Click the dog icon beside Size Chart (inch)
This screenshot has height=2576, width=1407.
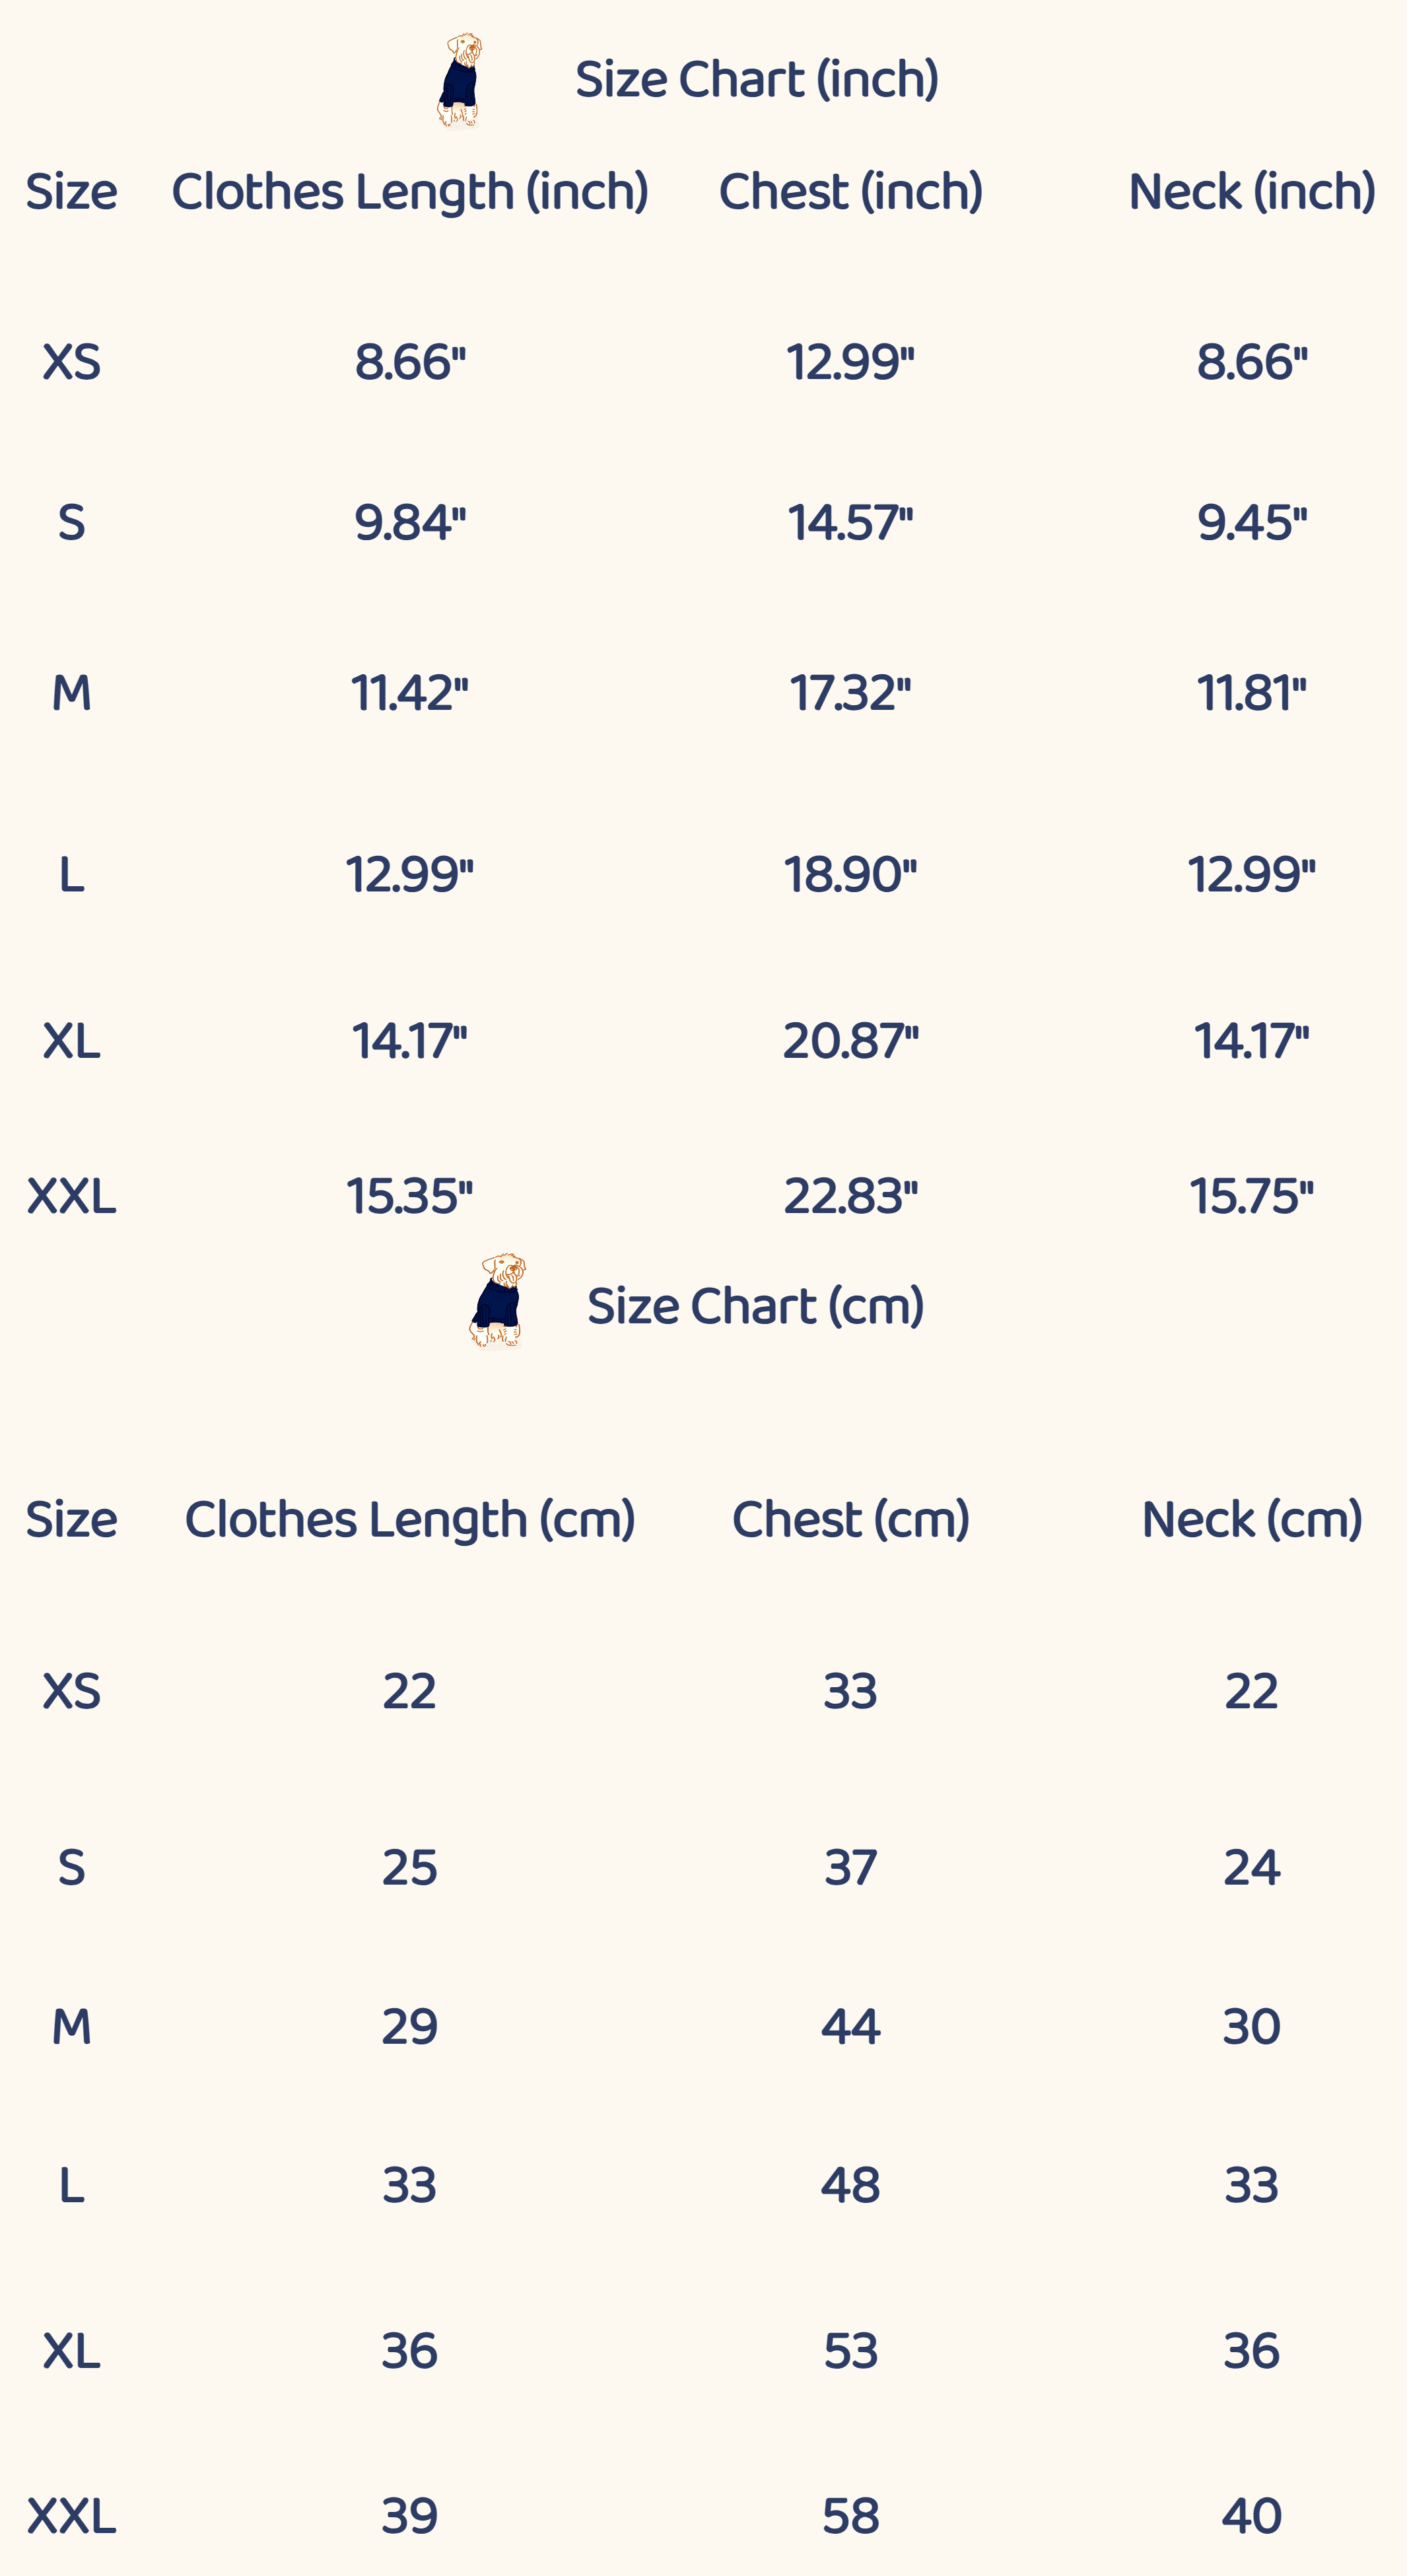tap(460, 81)
